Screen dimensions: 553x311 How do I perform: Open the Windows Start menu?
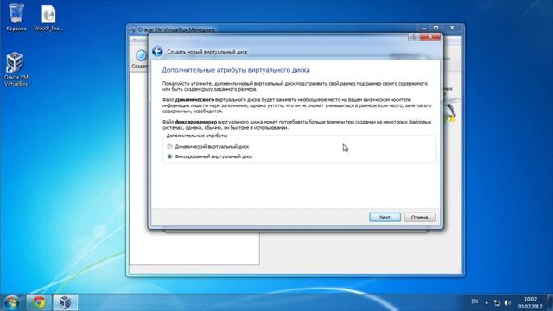[11, 302]
